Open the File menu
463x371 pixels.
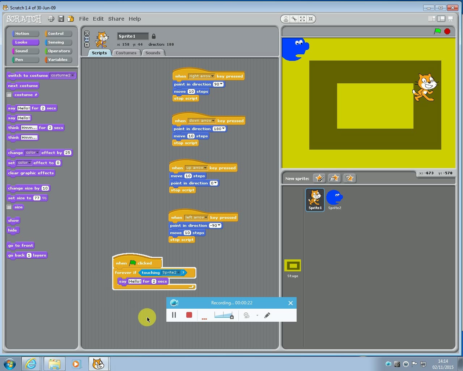(x=84, y=19)
